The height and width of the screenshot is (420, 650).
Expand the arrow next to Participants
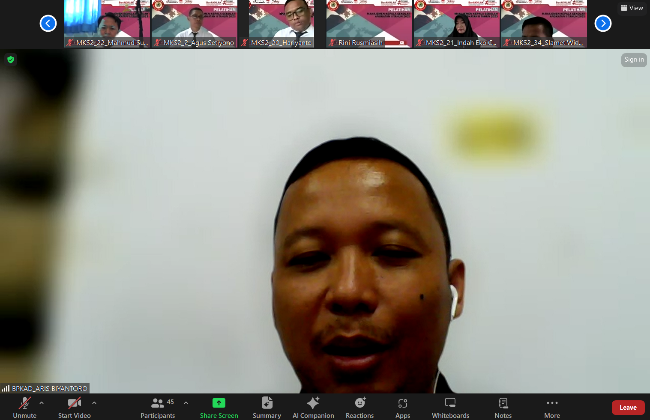click(186, 403)
